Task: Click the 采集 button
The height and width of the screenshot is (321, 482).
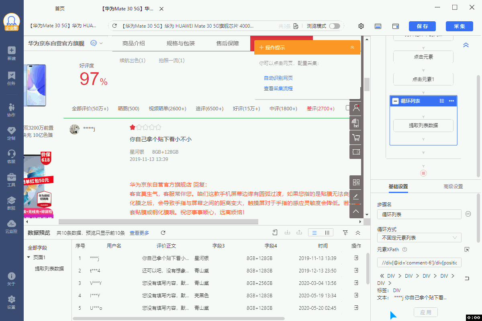Action: (460, 26)
